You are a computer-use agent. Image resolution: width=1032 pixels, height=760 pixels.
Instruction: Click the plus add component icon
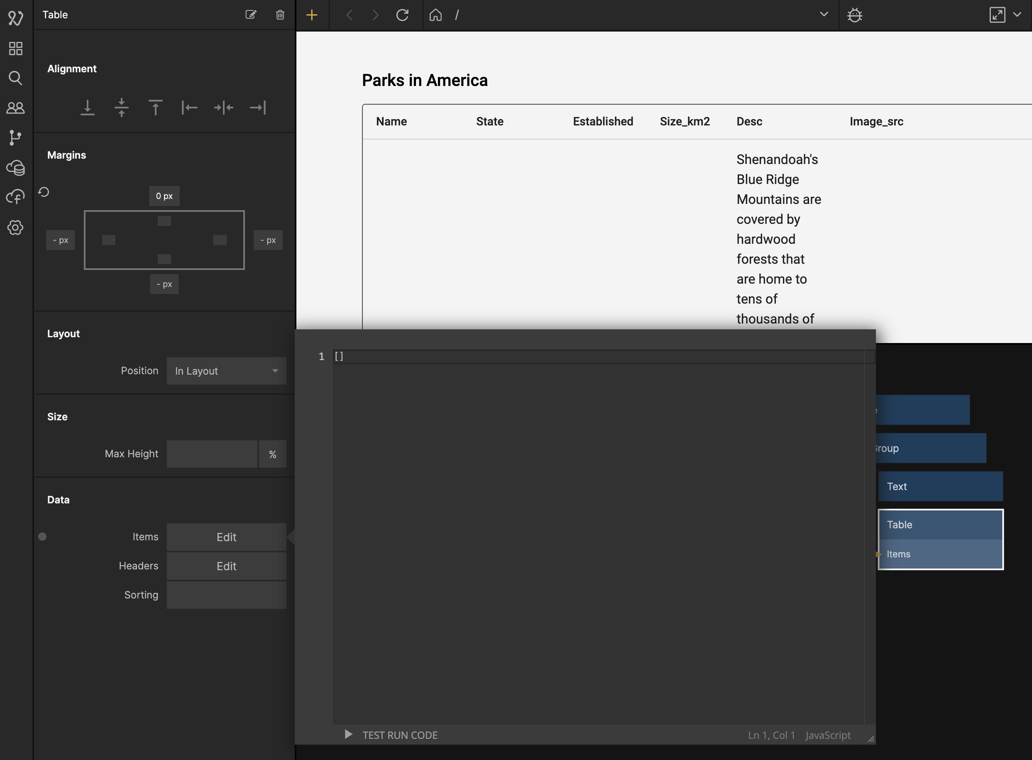pyautogui.click(x=312, y=15)
